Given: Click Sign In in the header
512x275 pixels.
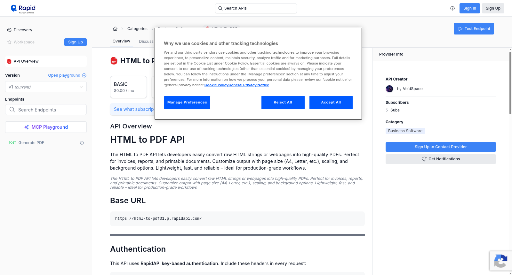Looking at the screenshot, I should coord(469,8).
